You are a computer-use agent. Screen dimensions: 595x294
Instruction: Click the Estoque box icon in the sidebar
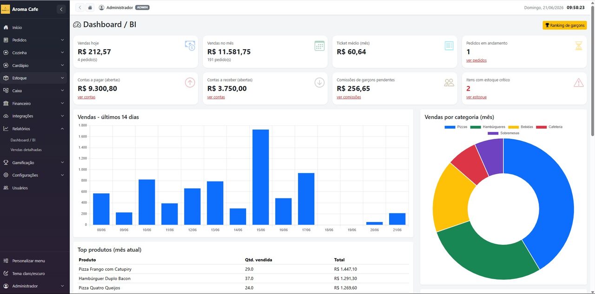click(x=6, y=78)
